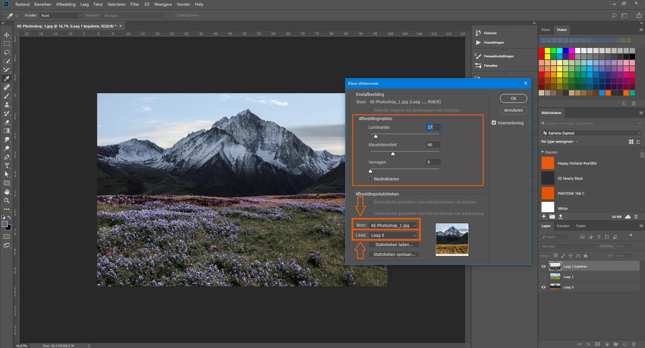
Task: Click the search icon in options bar
Action: pyautogui.click(x=614, y=15)
